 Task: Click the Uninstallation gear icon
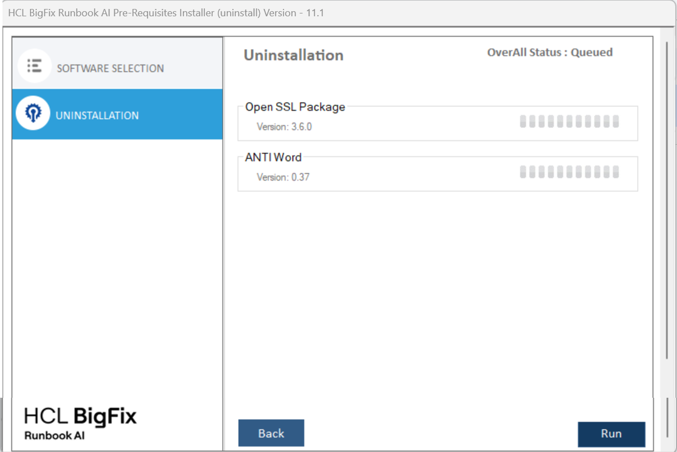(33, 113)
